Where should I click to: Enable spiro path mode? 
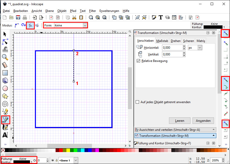(24, 25)
